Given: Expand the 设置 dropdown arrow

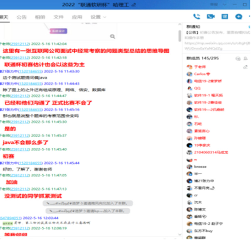Looking at the screenshot, I should [105, 17].
